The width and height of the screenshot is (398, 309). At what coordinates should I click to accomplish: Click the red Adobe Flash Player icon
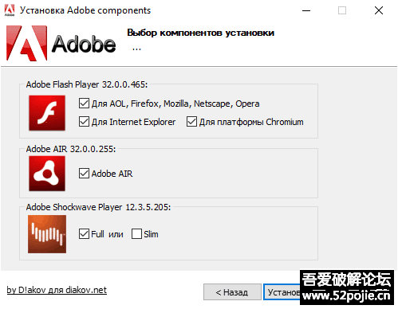click(47, 113)
